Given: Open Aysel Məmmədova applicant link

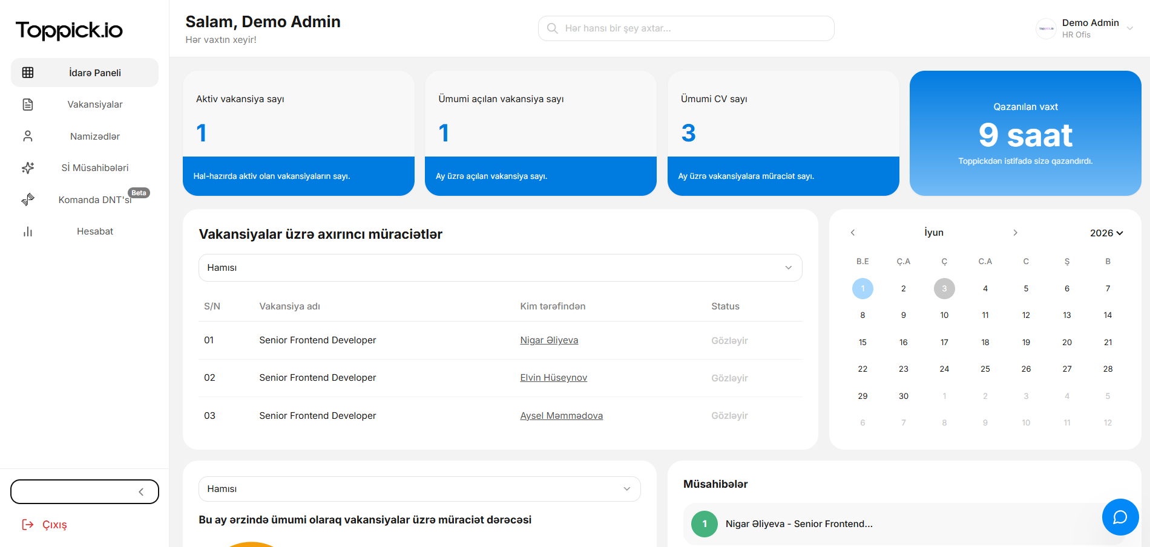Looking at the screenshot, I should coord(562,416).
